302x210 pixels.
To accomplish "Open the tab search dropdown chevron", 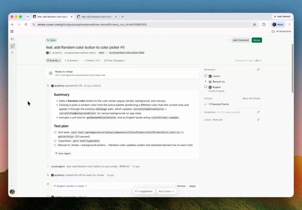I will tap(28, 17).
